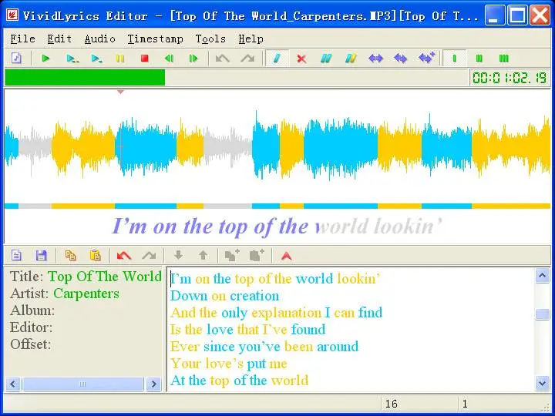Click the play-from-selection icon with dots
555x416 pixels.
click(72, 58)
